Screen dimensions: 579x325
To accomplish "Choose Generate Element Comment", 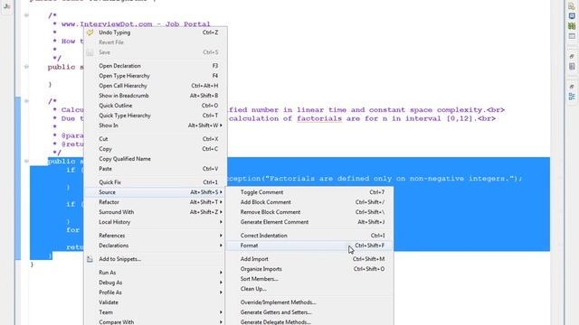I will pos(309,222).
